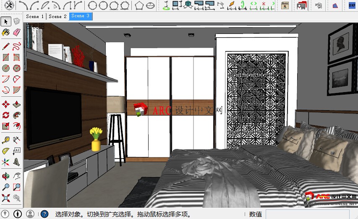Click the active Scene 3 tab
The height and width of the screenshot is (219, 358).
80,16
